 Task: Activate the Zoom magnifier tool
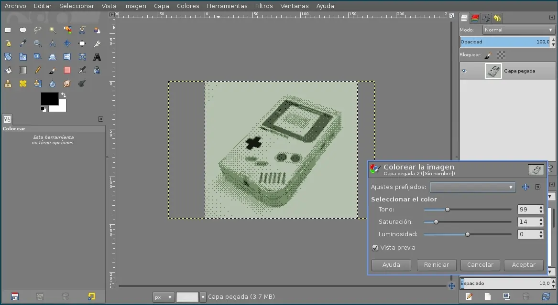tap(38, 43)
